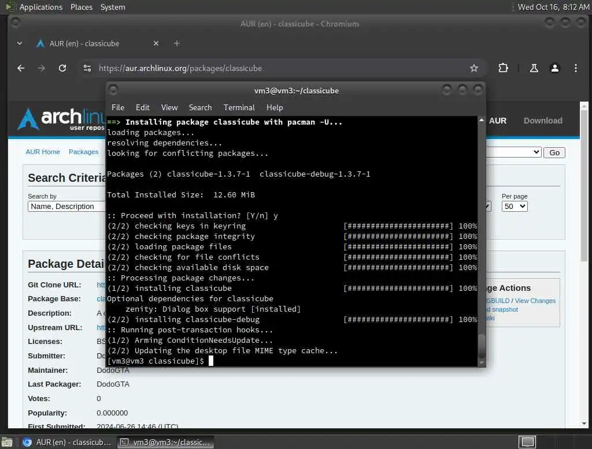This screenshot has width=592, height=449.
Task: Open Chrome Labs flask icon
Action: click(x=534, y=68)
